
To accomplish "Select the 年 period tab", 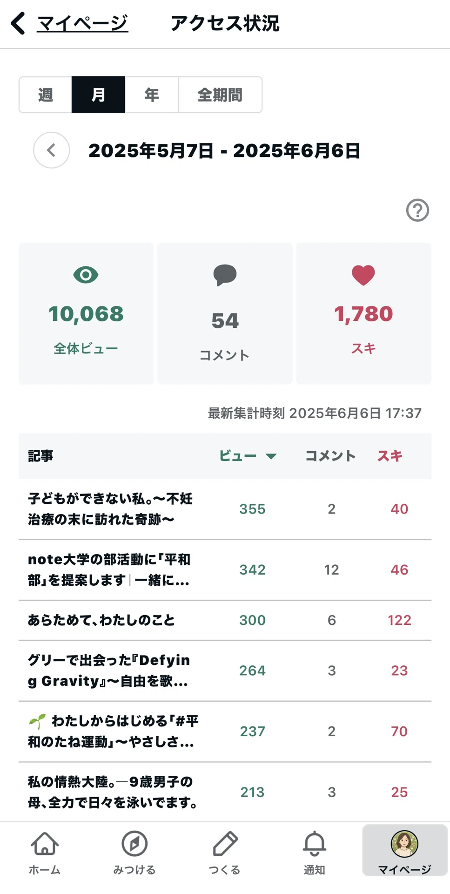I will coord(152,95).
